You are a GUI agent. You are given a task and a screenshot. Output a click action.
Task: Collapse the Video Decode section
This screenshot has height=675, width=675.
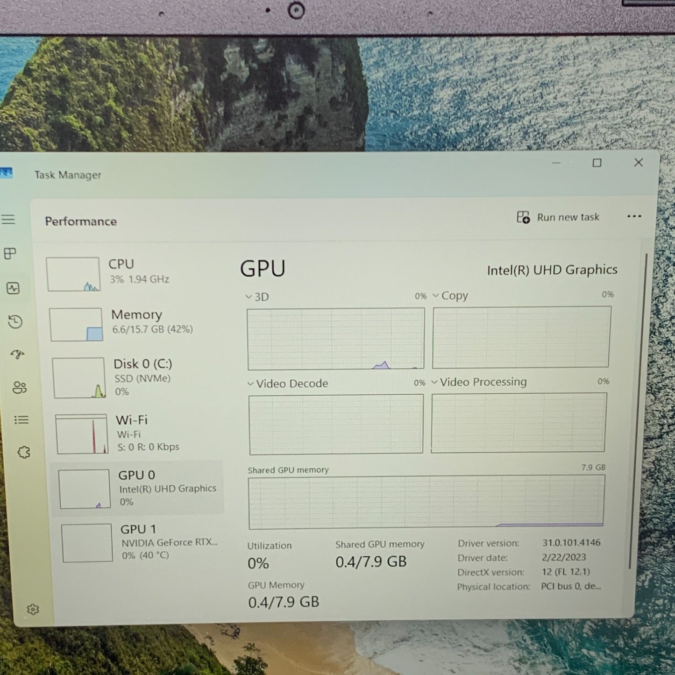pyautogui.click(x=249, y=383)
